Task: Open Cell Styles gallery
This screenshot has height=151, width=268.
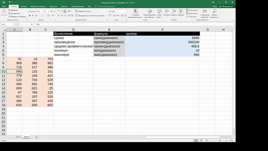Action: 159,13
